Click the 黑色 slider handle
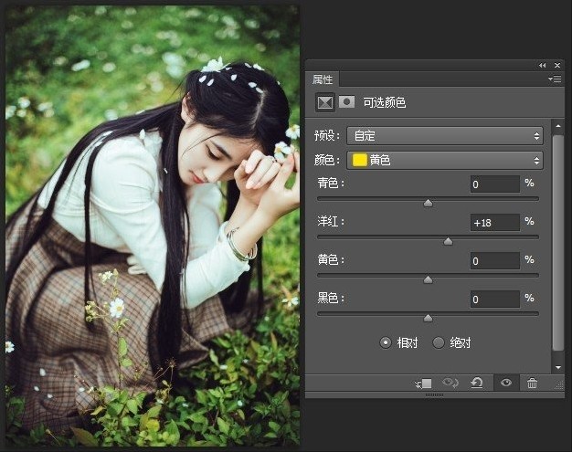The image size is (572, 452). point(428,318)
